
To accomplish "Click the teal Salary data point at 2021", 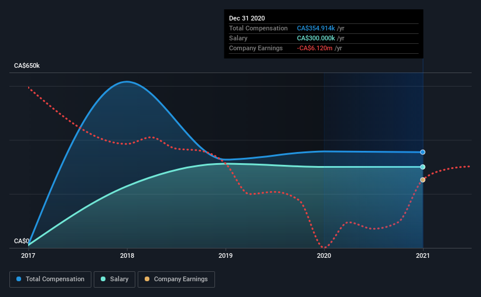I will (x=422, y=167).
